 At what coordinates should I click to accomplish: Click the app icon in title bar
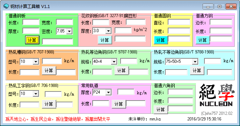pyautogui.click(x=6, y=6)
